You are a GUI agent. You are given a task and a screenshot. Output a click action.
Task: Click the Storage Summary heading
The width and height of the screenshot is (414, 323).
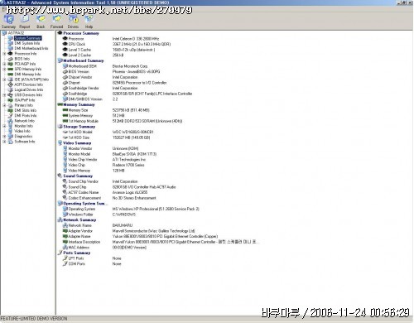79,127
